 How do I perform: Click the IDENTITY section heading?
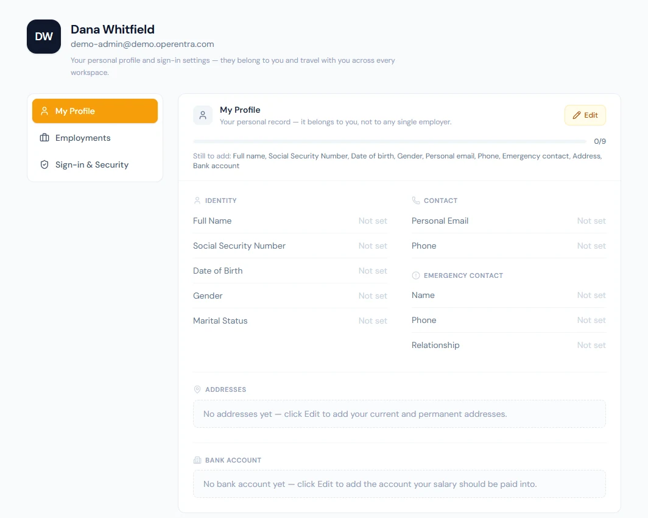(x=220, y=200)
